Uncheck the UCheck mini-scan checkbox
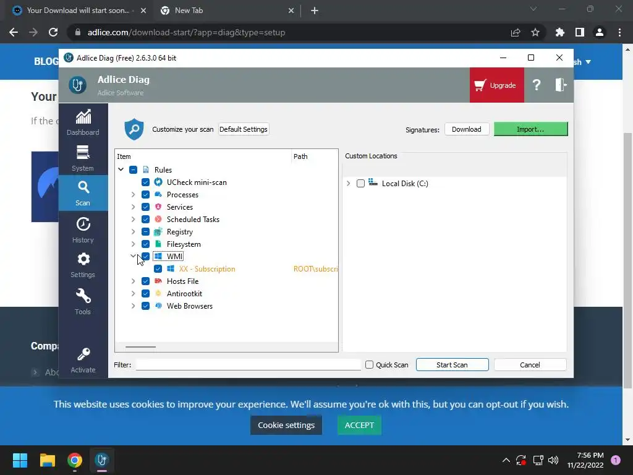The image size is (633, 475). pyautogui.click(x=145, y=182)
